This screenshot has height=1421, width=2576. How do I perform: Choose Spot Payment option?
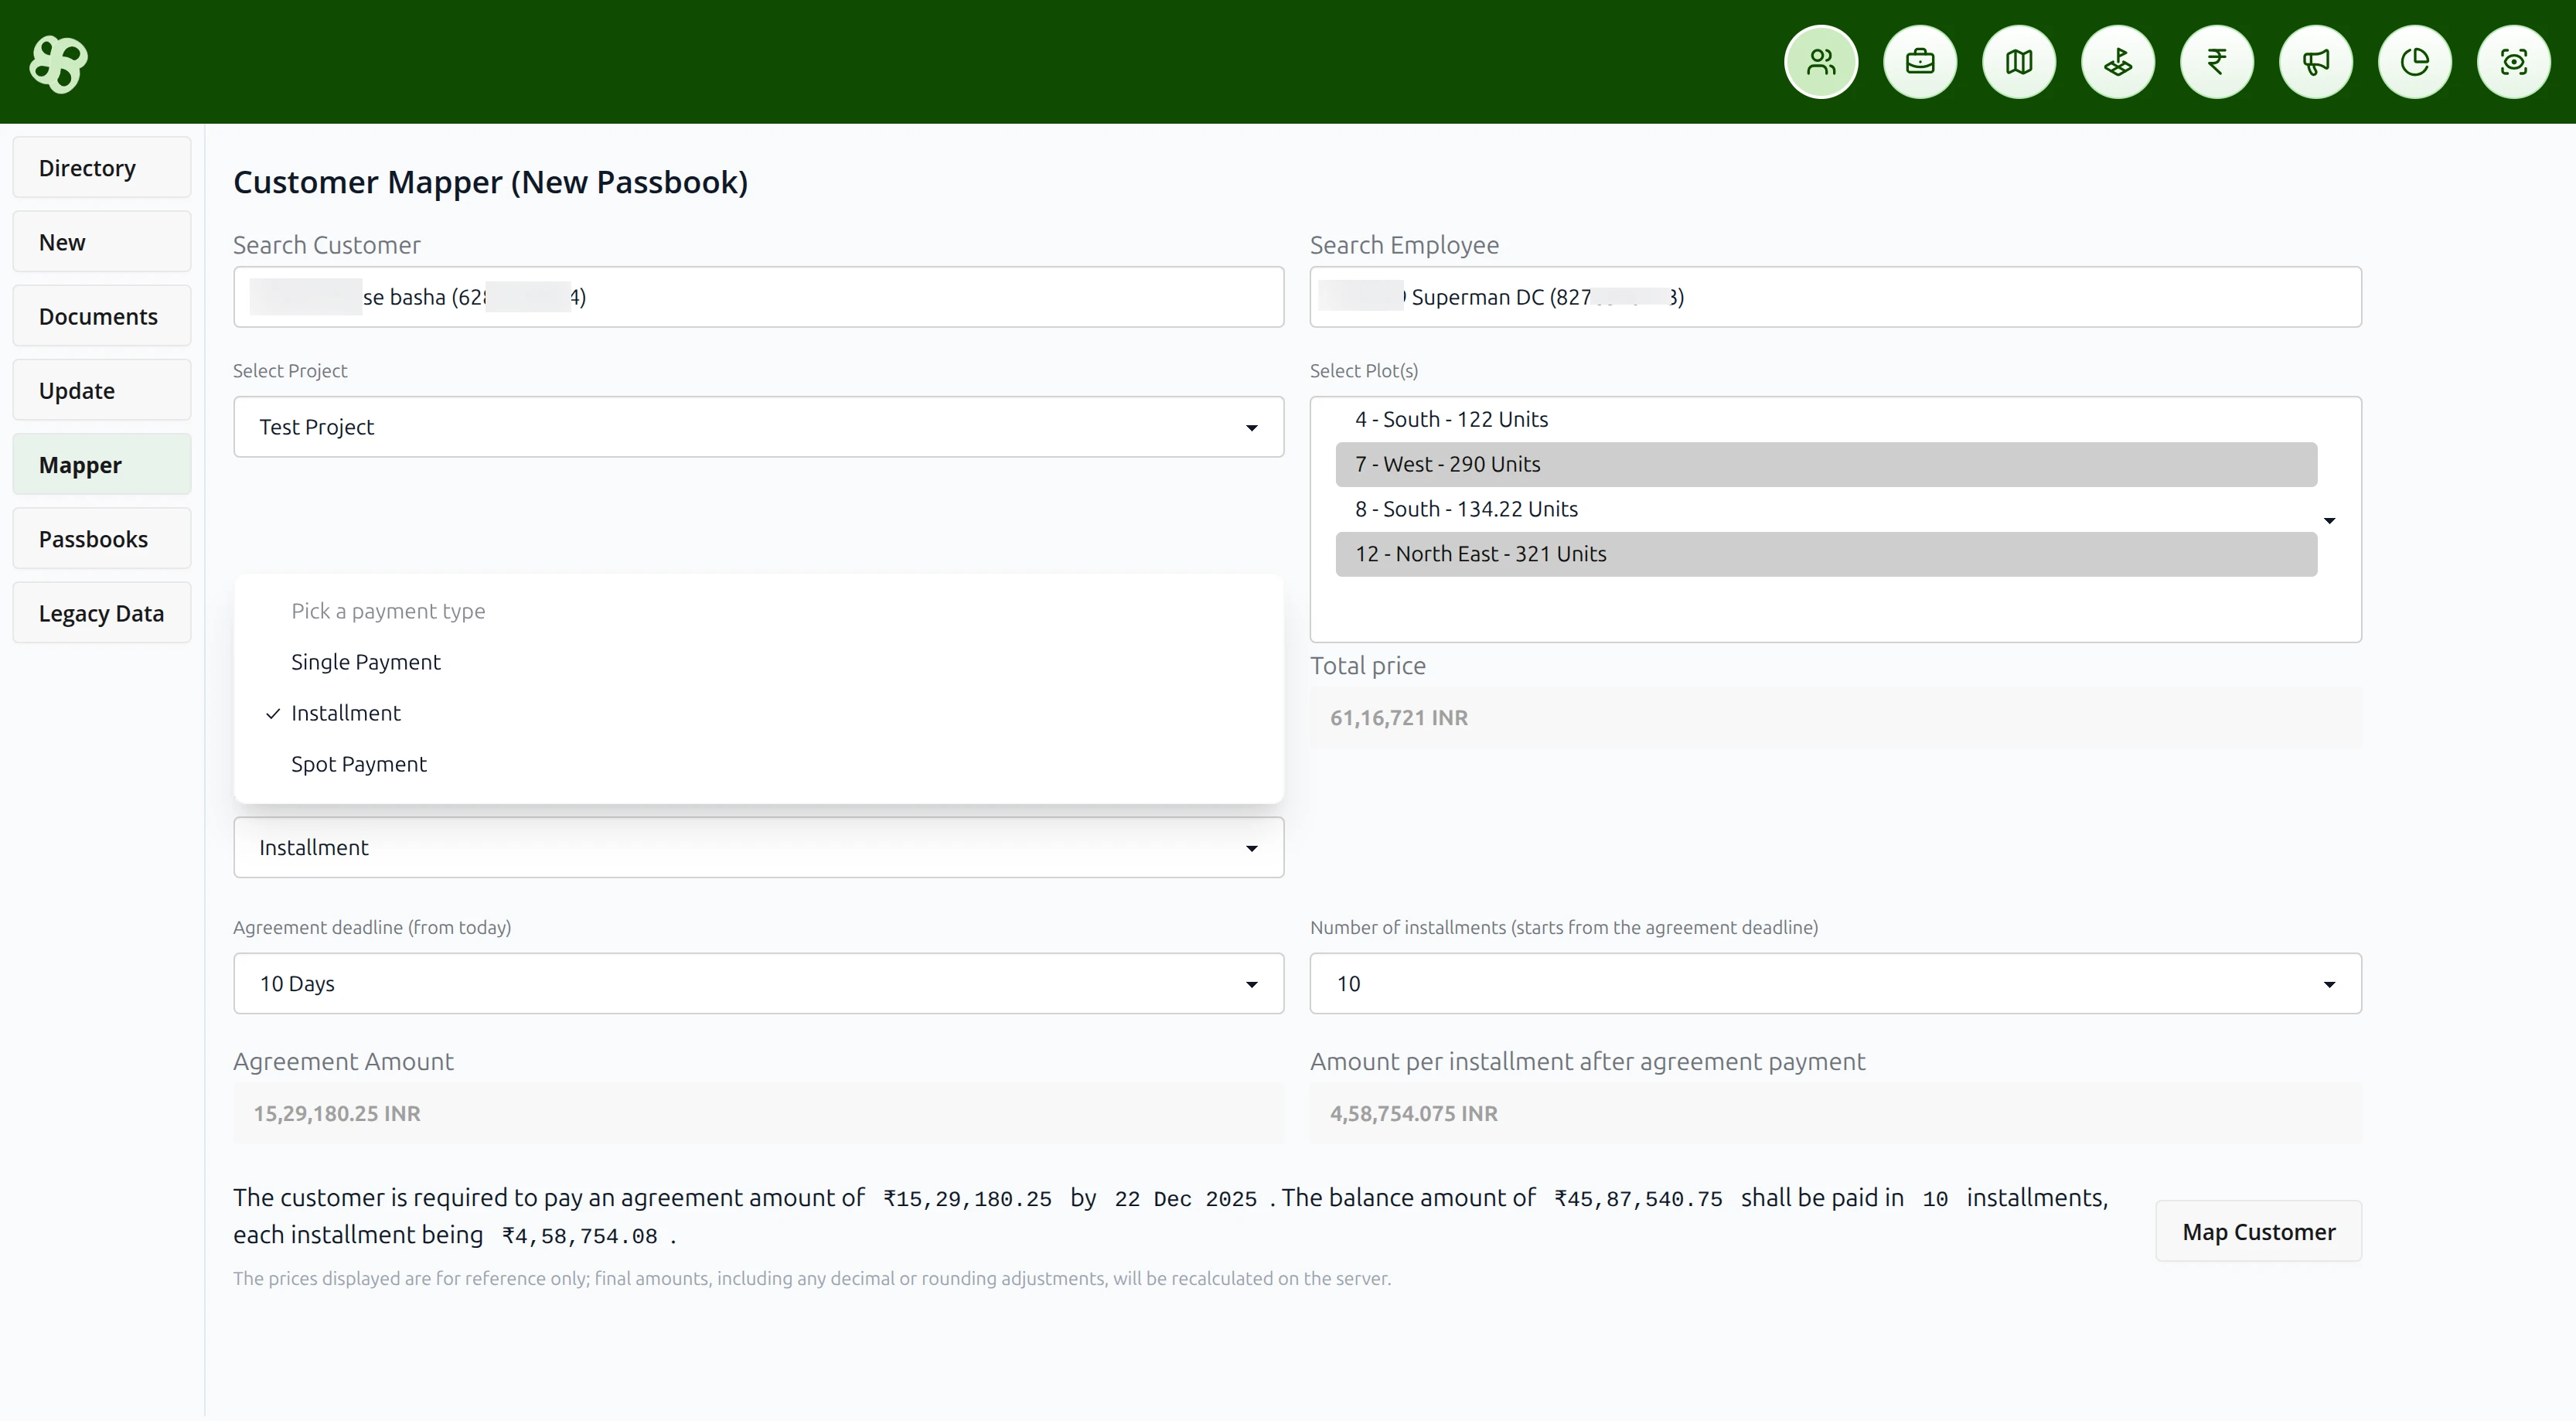tap(359, 764)
